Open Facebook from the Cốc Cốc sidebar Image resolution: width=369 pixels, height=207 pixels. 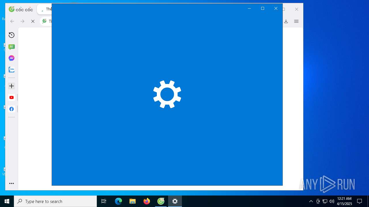(x=12, y=109)
